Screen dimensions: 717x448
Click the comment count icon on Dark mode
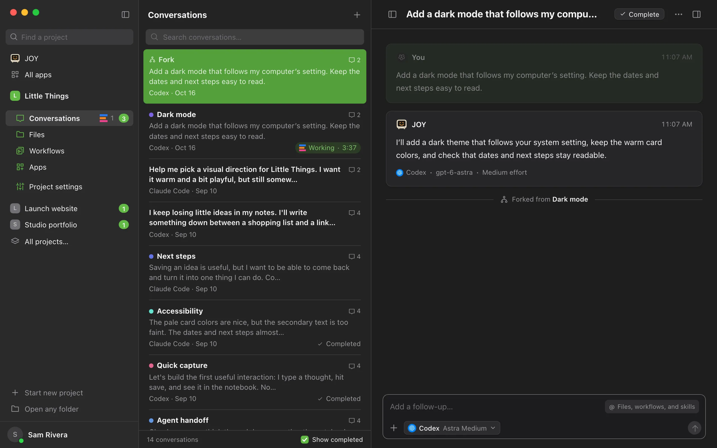[352, 115]
